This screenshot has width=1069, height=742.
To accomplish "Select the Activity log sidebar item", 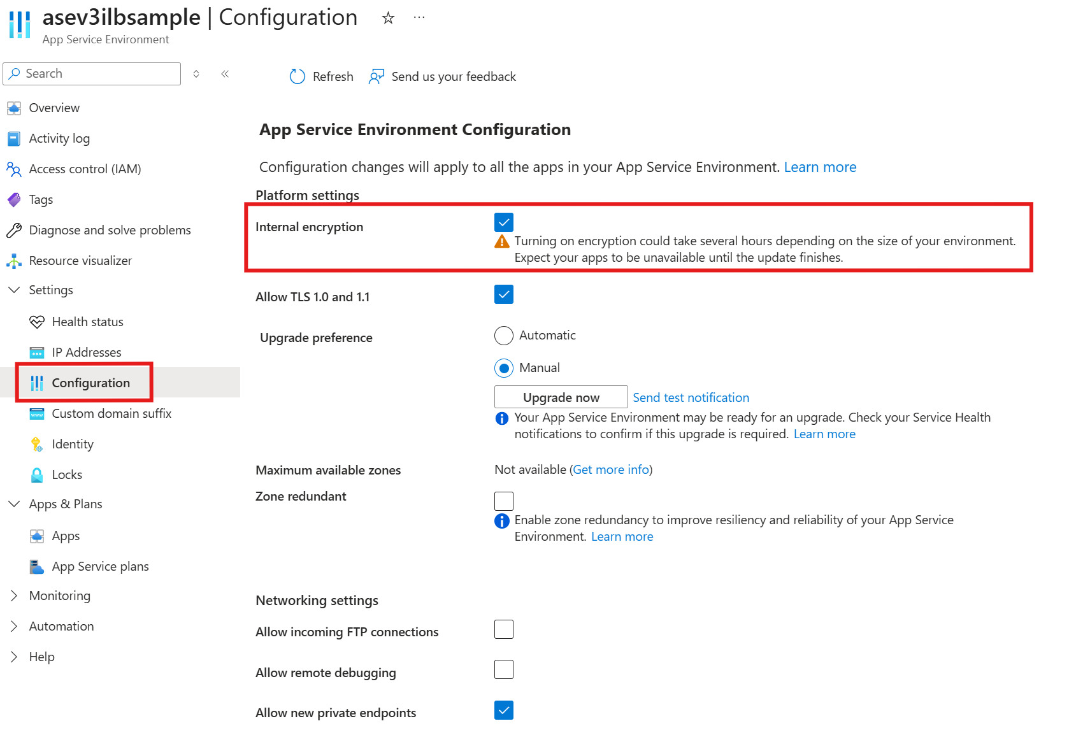I will (x=59, y=138).
